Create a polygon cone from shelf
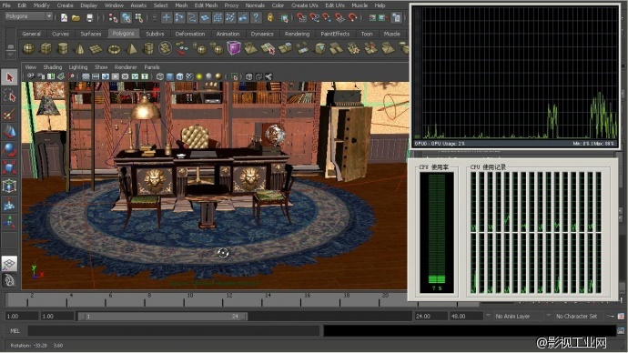The height and width of the screenshot is (353, 628). click(80, 49)
